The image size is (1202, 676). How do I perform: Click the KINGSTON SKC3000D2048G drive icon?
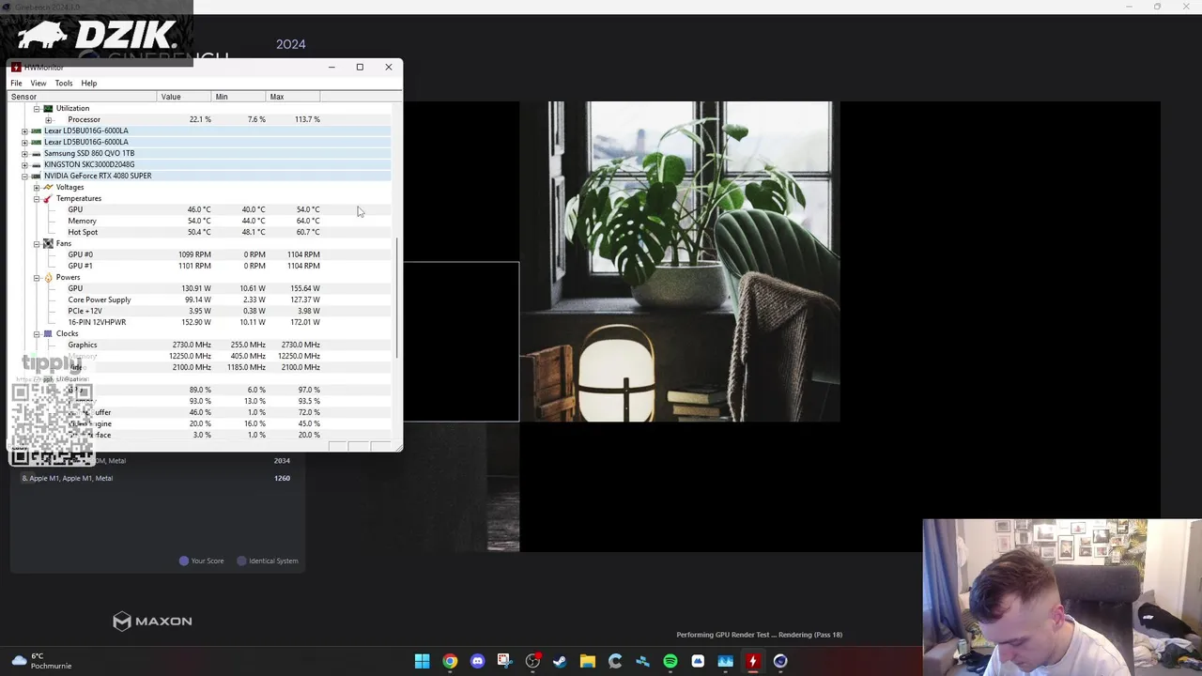36,164
